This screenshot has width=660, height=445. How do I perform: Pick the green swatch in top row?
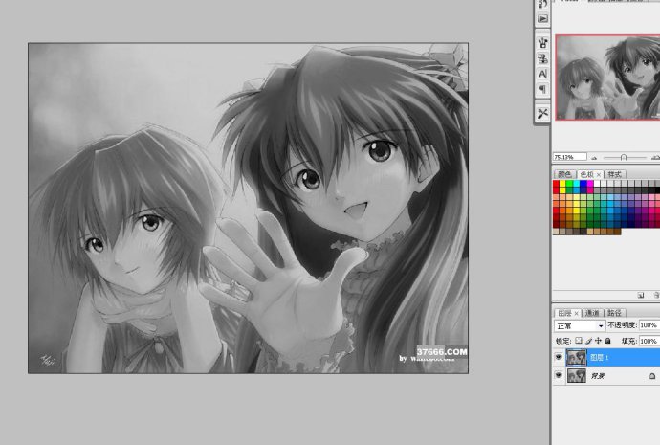tap(569, 184)
